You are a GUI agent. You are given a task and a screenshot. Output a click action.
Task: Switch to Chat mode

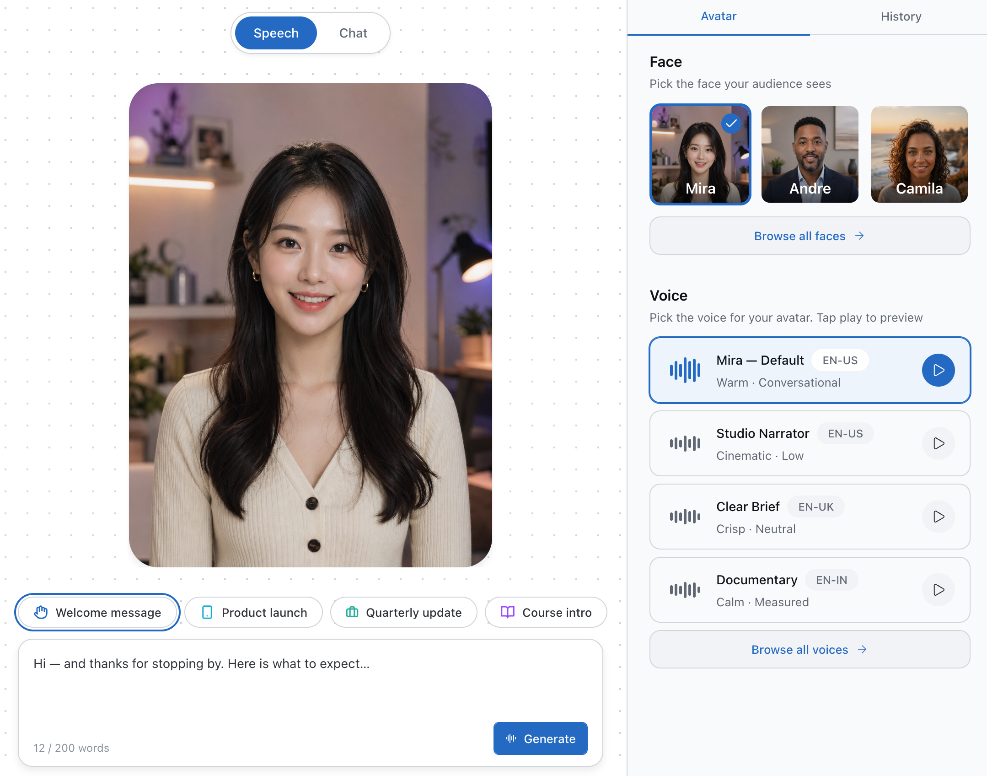click(x=353, y=33)
